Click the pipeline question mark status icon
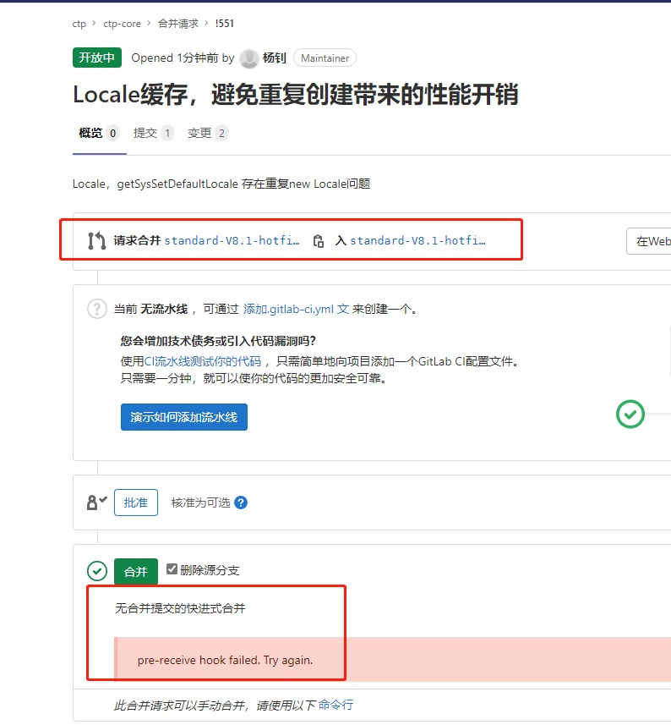Image resolution: width=671 pixels, height=725 pixels. 97,309
